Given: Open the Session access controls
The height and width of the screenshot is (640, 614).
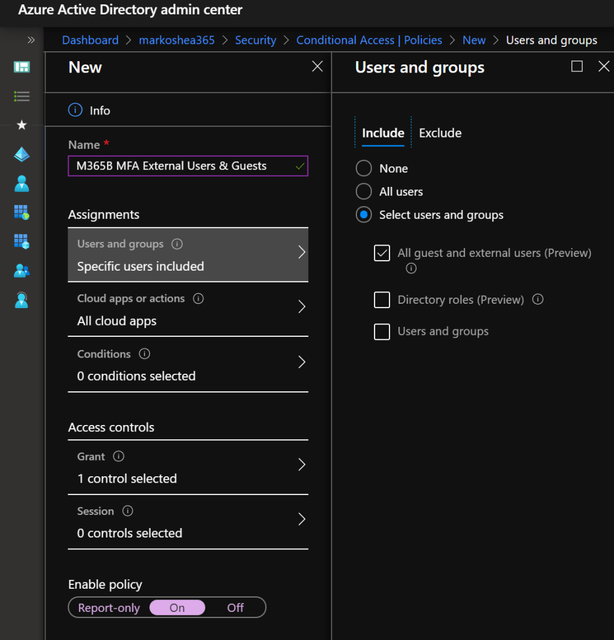Looking at the screenshot, I should [x=188, y=522].
